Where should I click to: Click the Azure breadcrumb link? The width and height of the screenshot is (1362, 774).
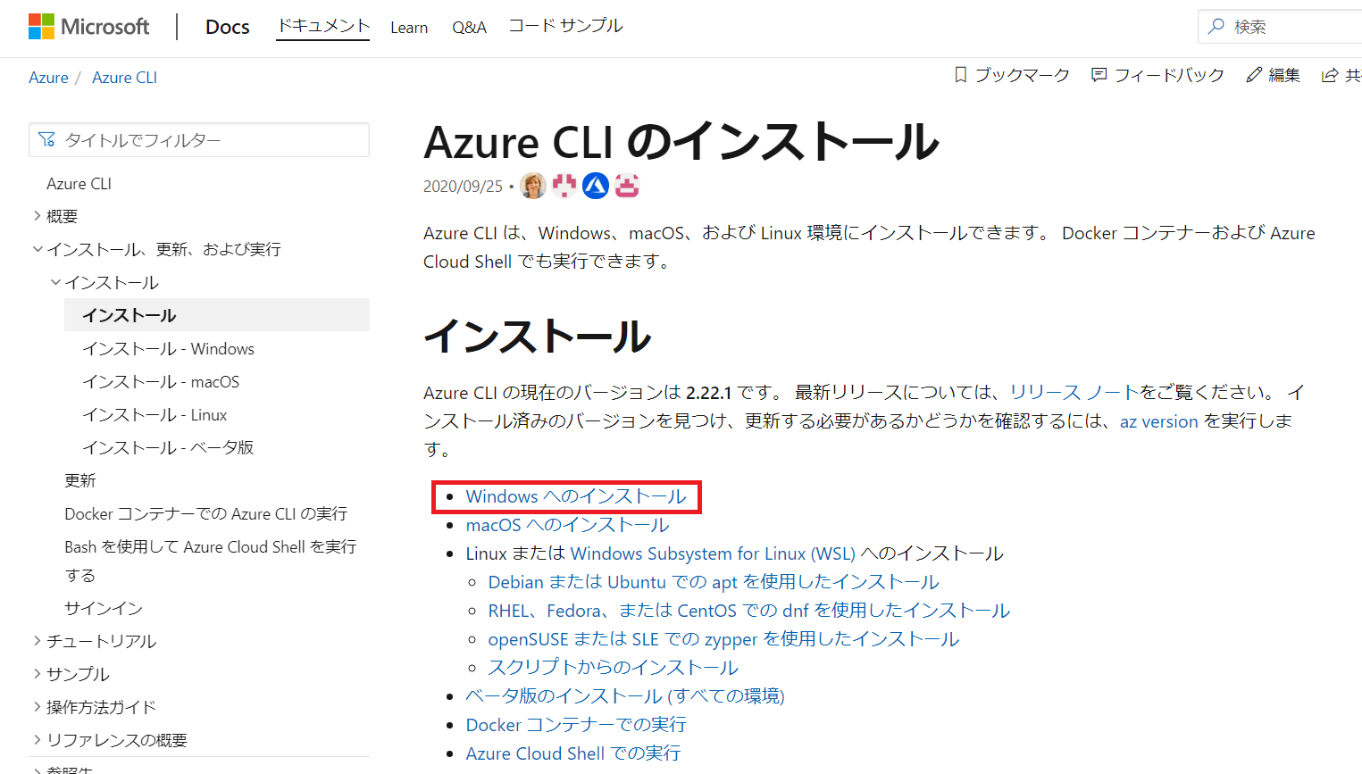(x=48, y=78)
